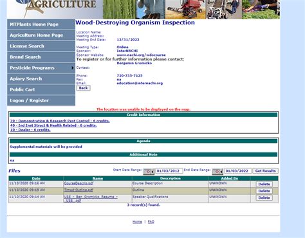Go to MTPlants Home Page
The height and width of the screenshot is (238, 305).
[41, 24]
